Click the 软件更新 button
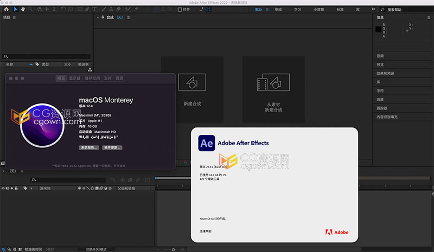Viewport: 434px width, 252px height. (112, 148)
